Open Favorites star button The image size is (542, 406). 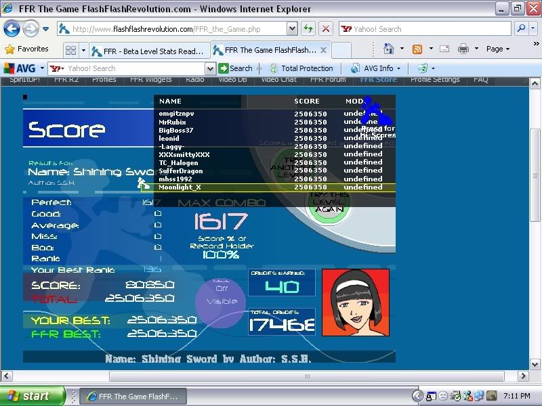27,49
